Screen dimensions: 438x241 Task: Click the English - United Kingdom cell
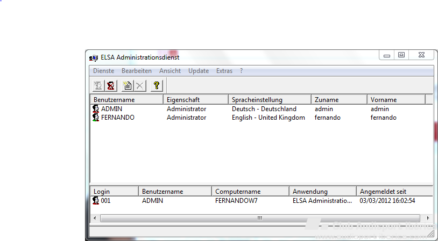click(x=268, y=118)
